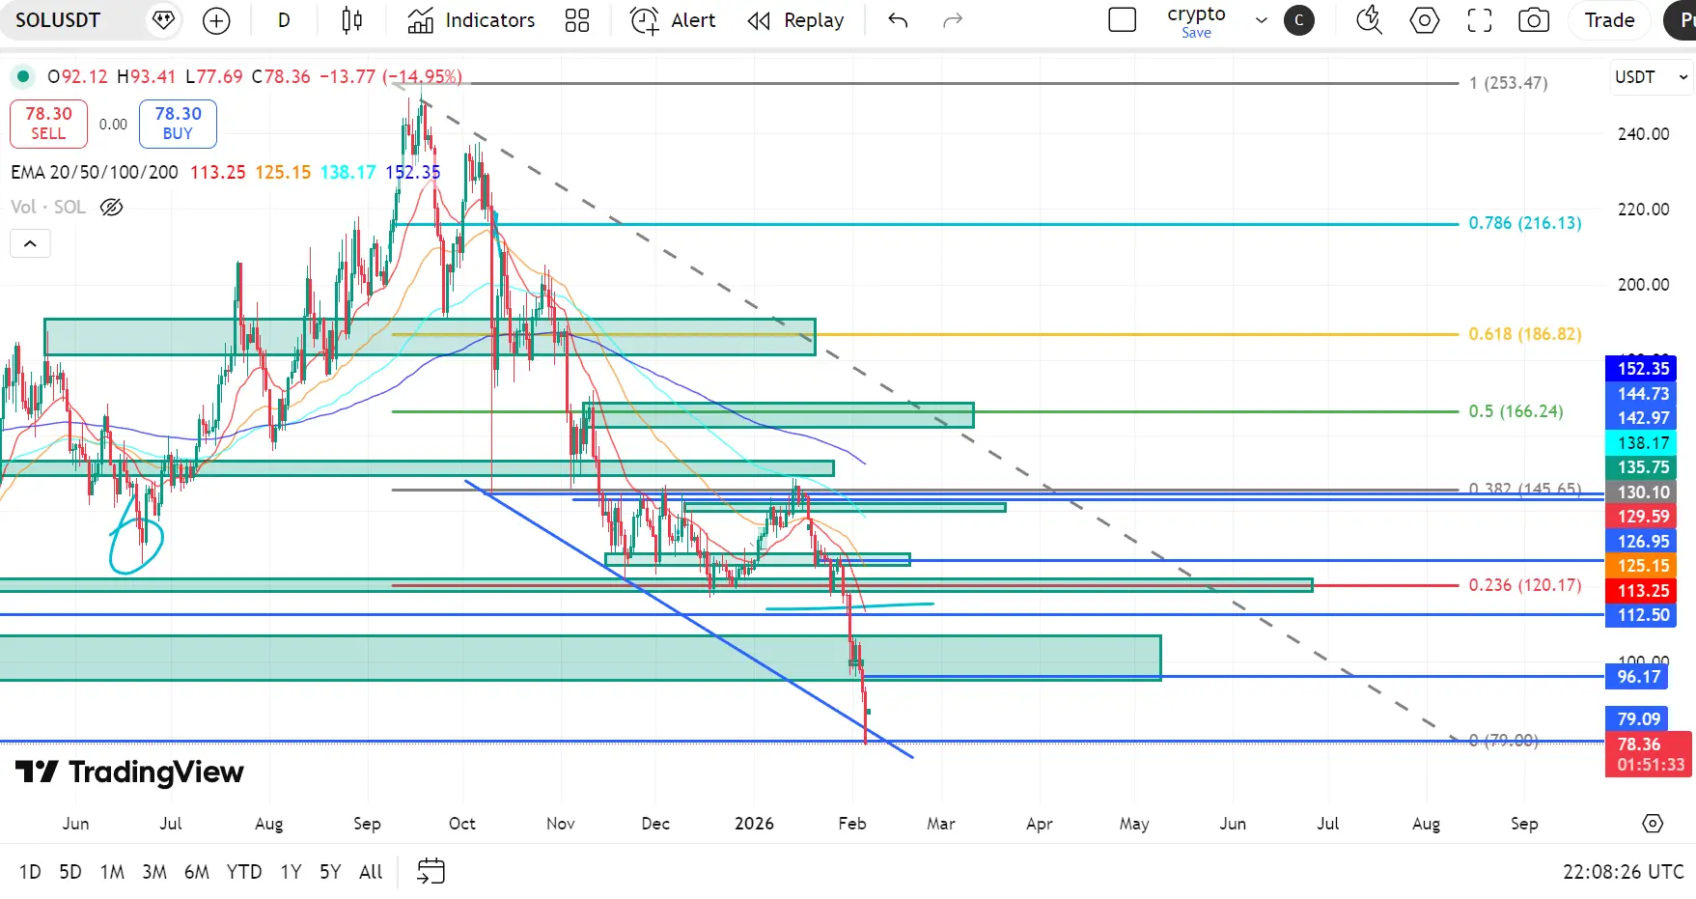Select the 1M time range
Screen dimensions: 1696x899
pos(112,872)
